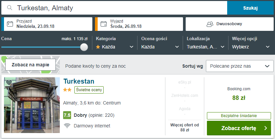
Task: Add Turkestan hotel to favorites heart
Action: 9,82
